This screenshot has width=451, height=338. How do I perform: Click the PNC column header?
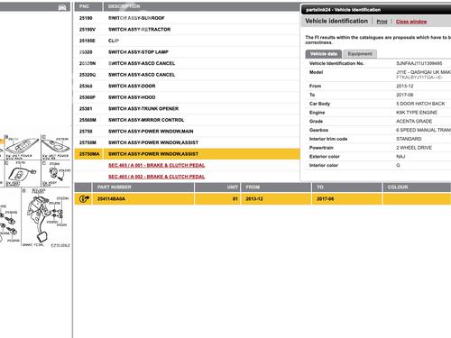pyautogui.click(x=88, y=6)
